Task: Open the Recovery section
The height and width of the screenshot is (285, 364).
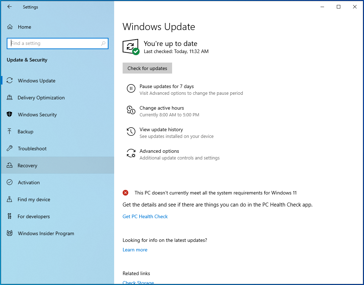Action: [58, 165]
